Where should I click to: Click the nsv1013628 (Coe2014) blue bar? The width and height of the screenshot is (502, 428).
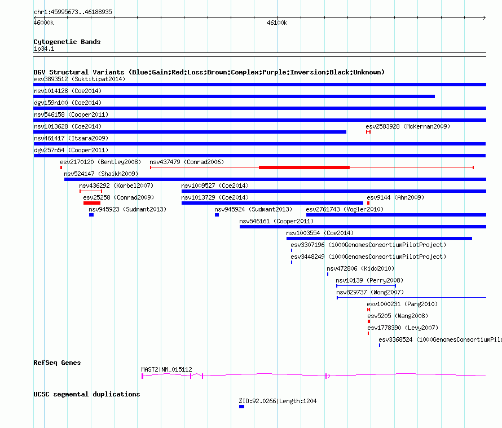coord(190,132)
